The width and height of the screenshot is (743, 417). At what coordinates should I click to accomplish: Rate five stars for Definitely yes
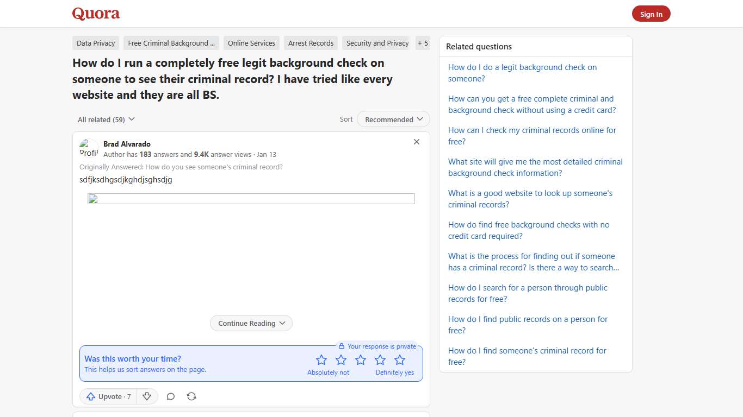point(400,359)
